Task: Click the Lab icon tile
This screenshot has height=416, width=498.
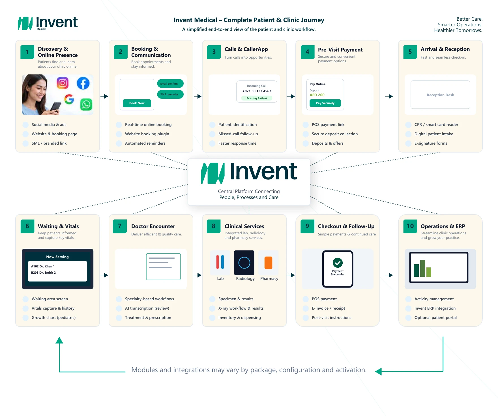Action: click(220, 262)
